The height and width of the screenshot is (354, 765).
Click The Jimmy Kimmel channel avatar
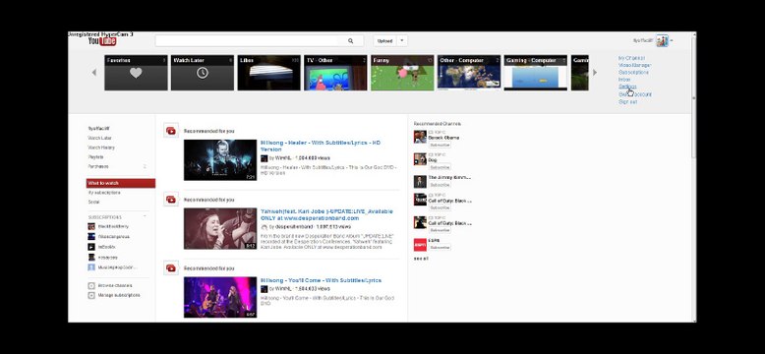420,181
